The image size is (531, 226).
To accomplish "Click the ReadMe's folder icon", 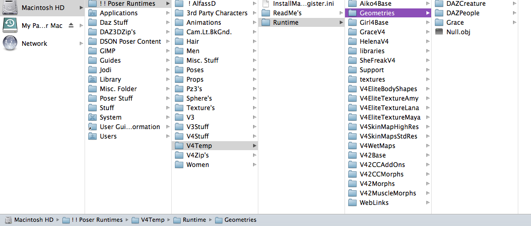I will tap(266, 13).
